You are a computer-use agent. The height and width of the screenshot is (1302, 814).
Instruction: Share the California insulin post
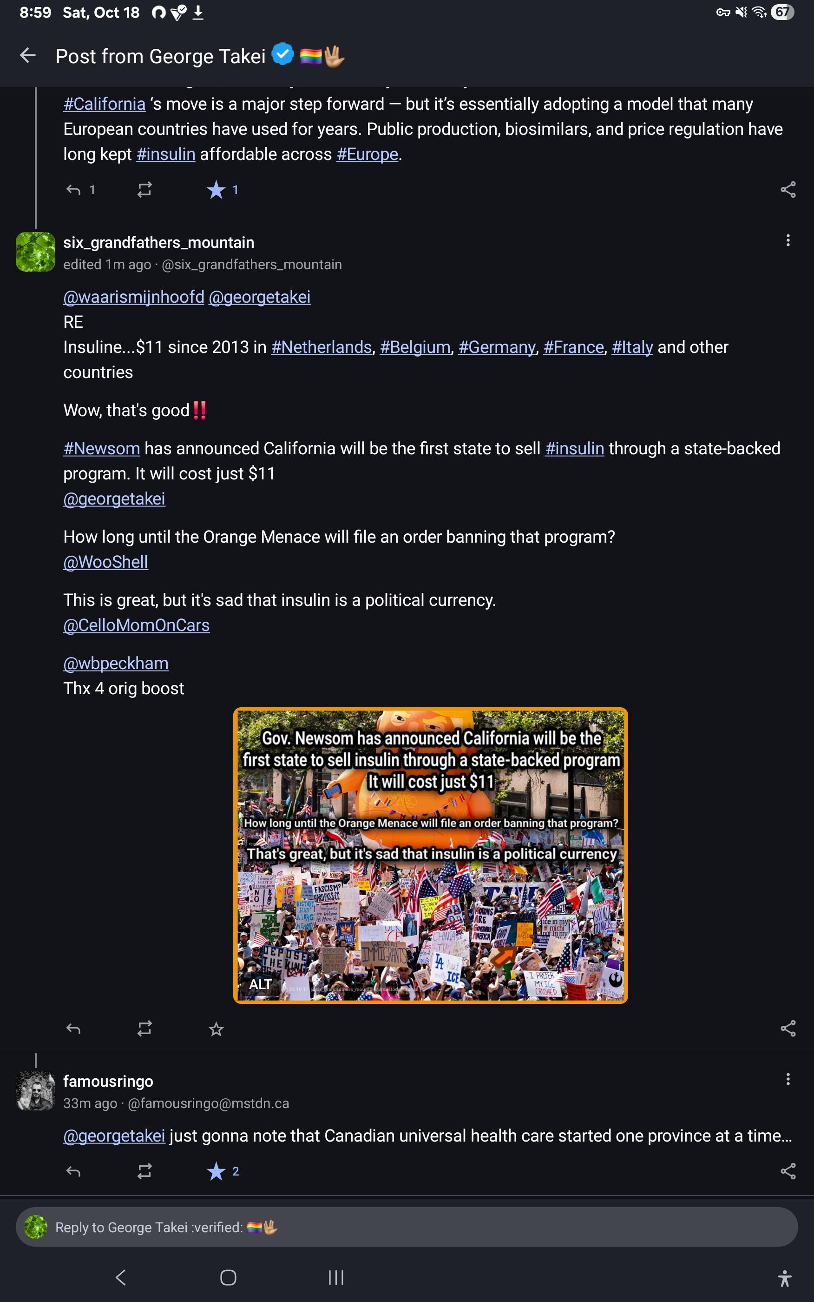click(788, 190)
